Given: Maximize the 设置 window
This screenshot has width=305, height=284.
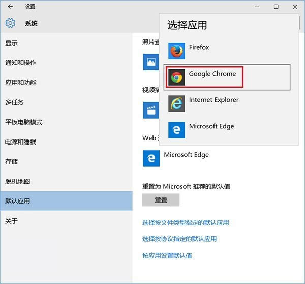Looking at the screenshot, I should 276,7.
